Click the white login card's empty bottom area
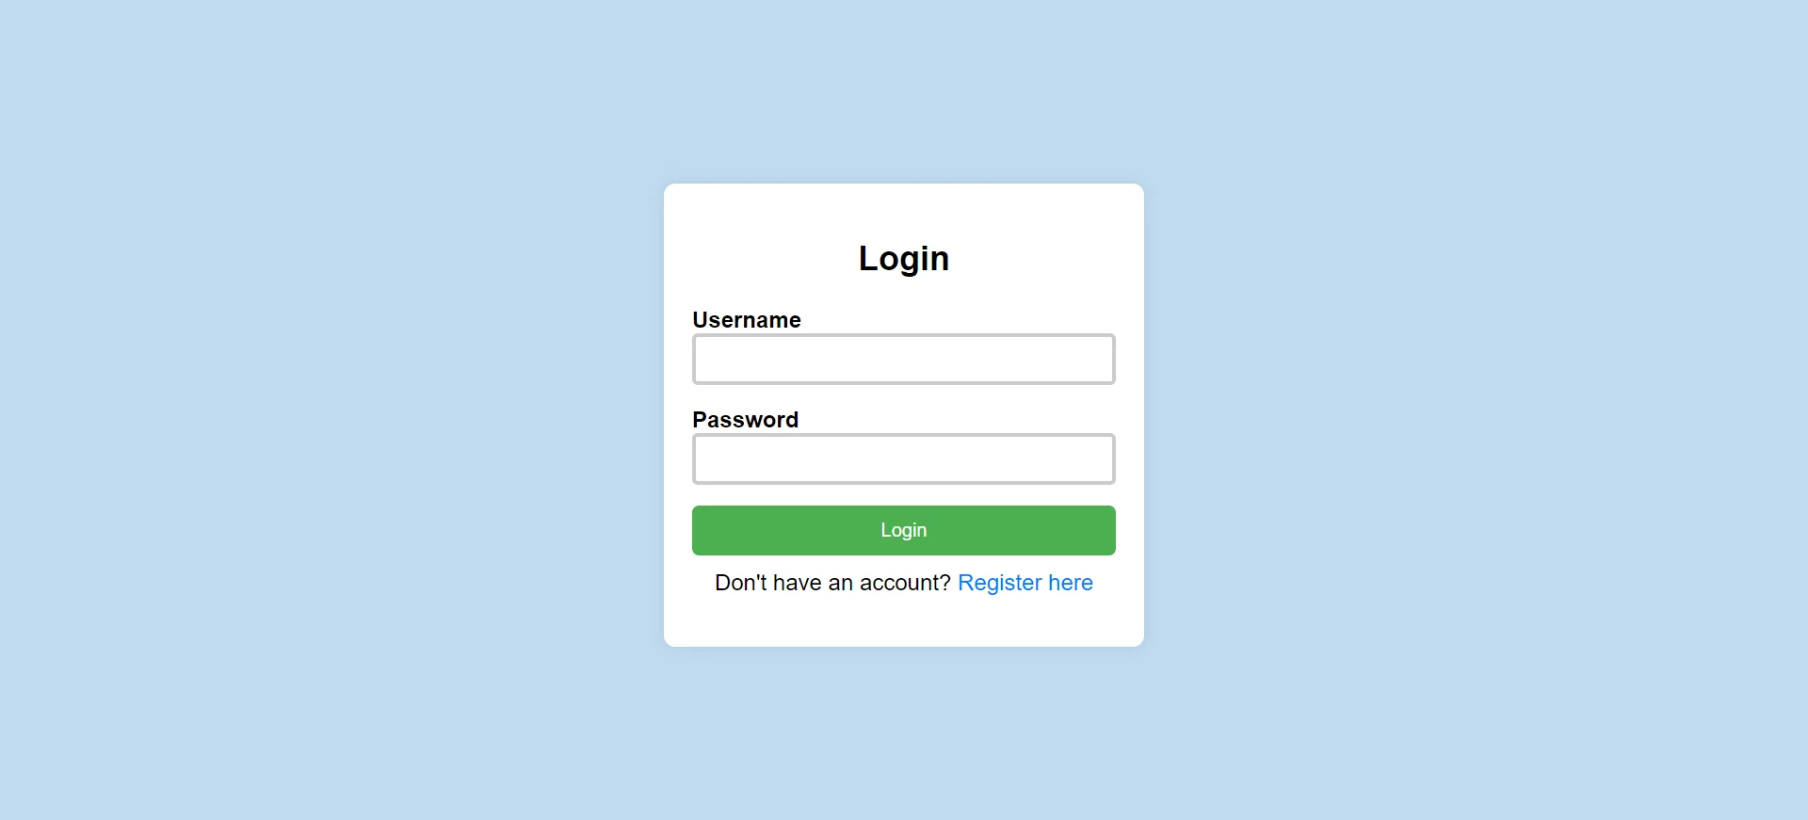The height and width of the screenshot is (820, 1808). [x=904, y=623]
